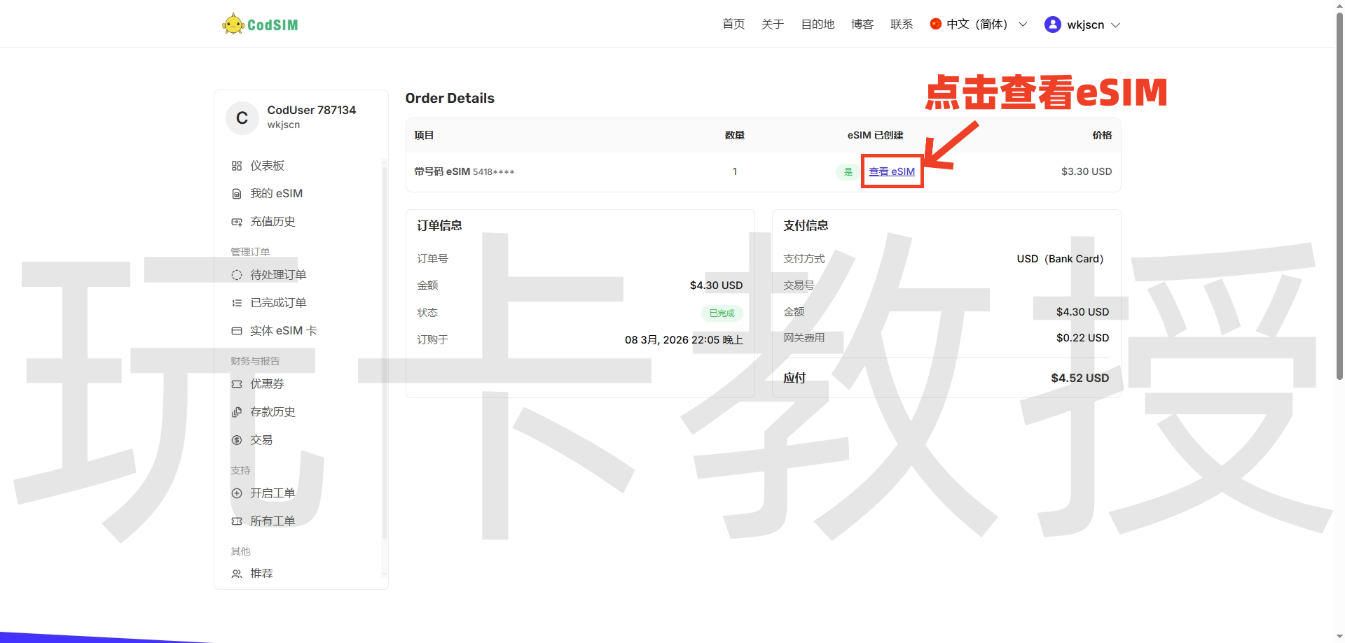
Task: Click the 充值历史 recharge history icon
Action: (237, 222)
